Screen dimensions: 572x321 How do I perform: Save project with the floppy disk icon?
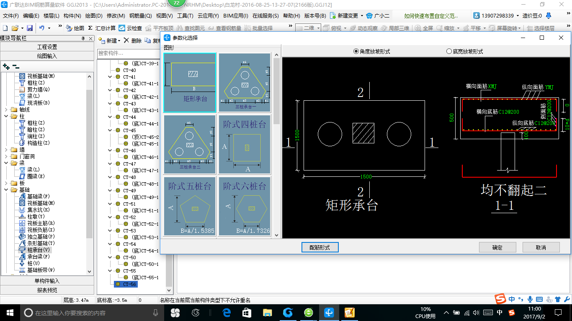pos(30,28)
